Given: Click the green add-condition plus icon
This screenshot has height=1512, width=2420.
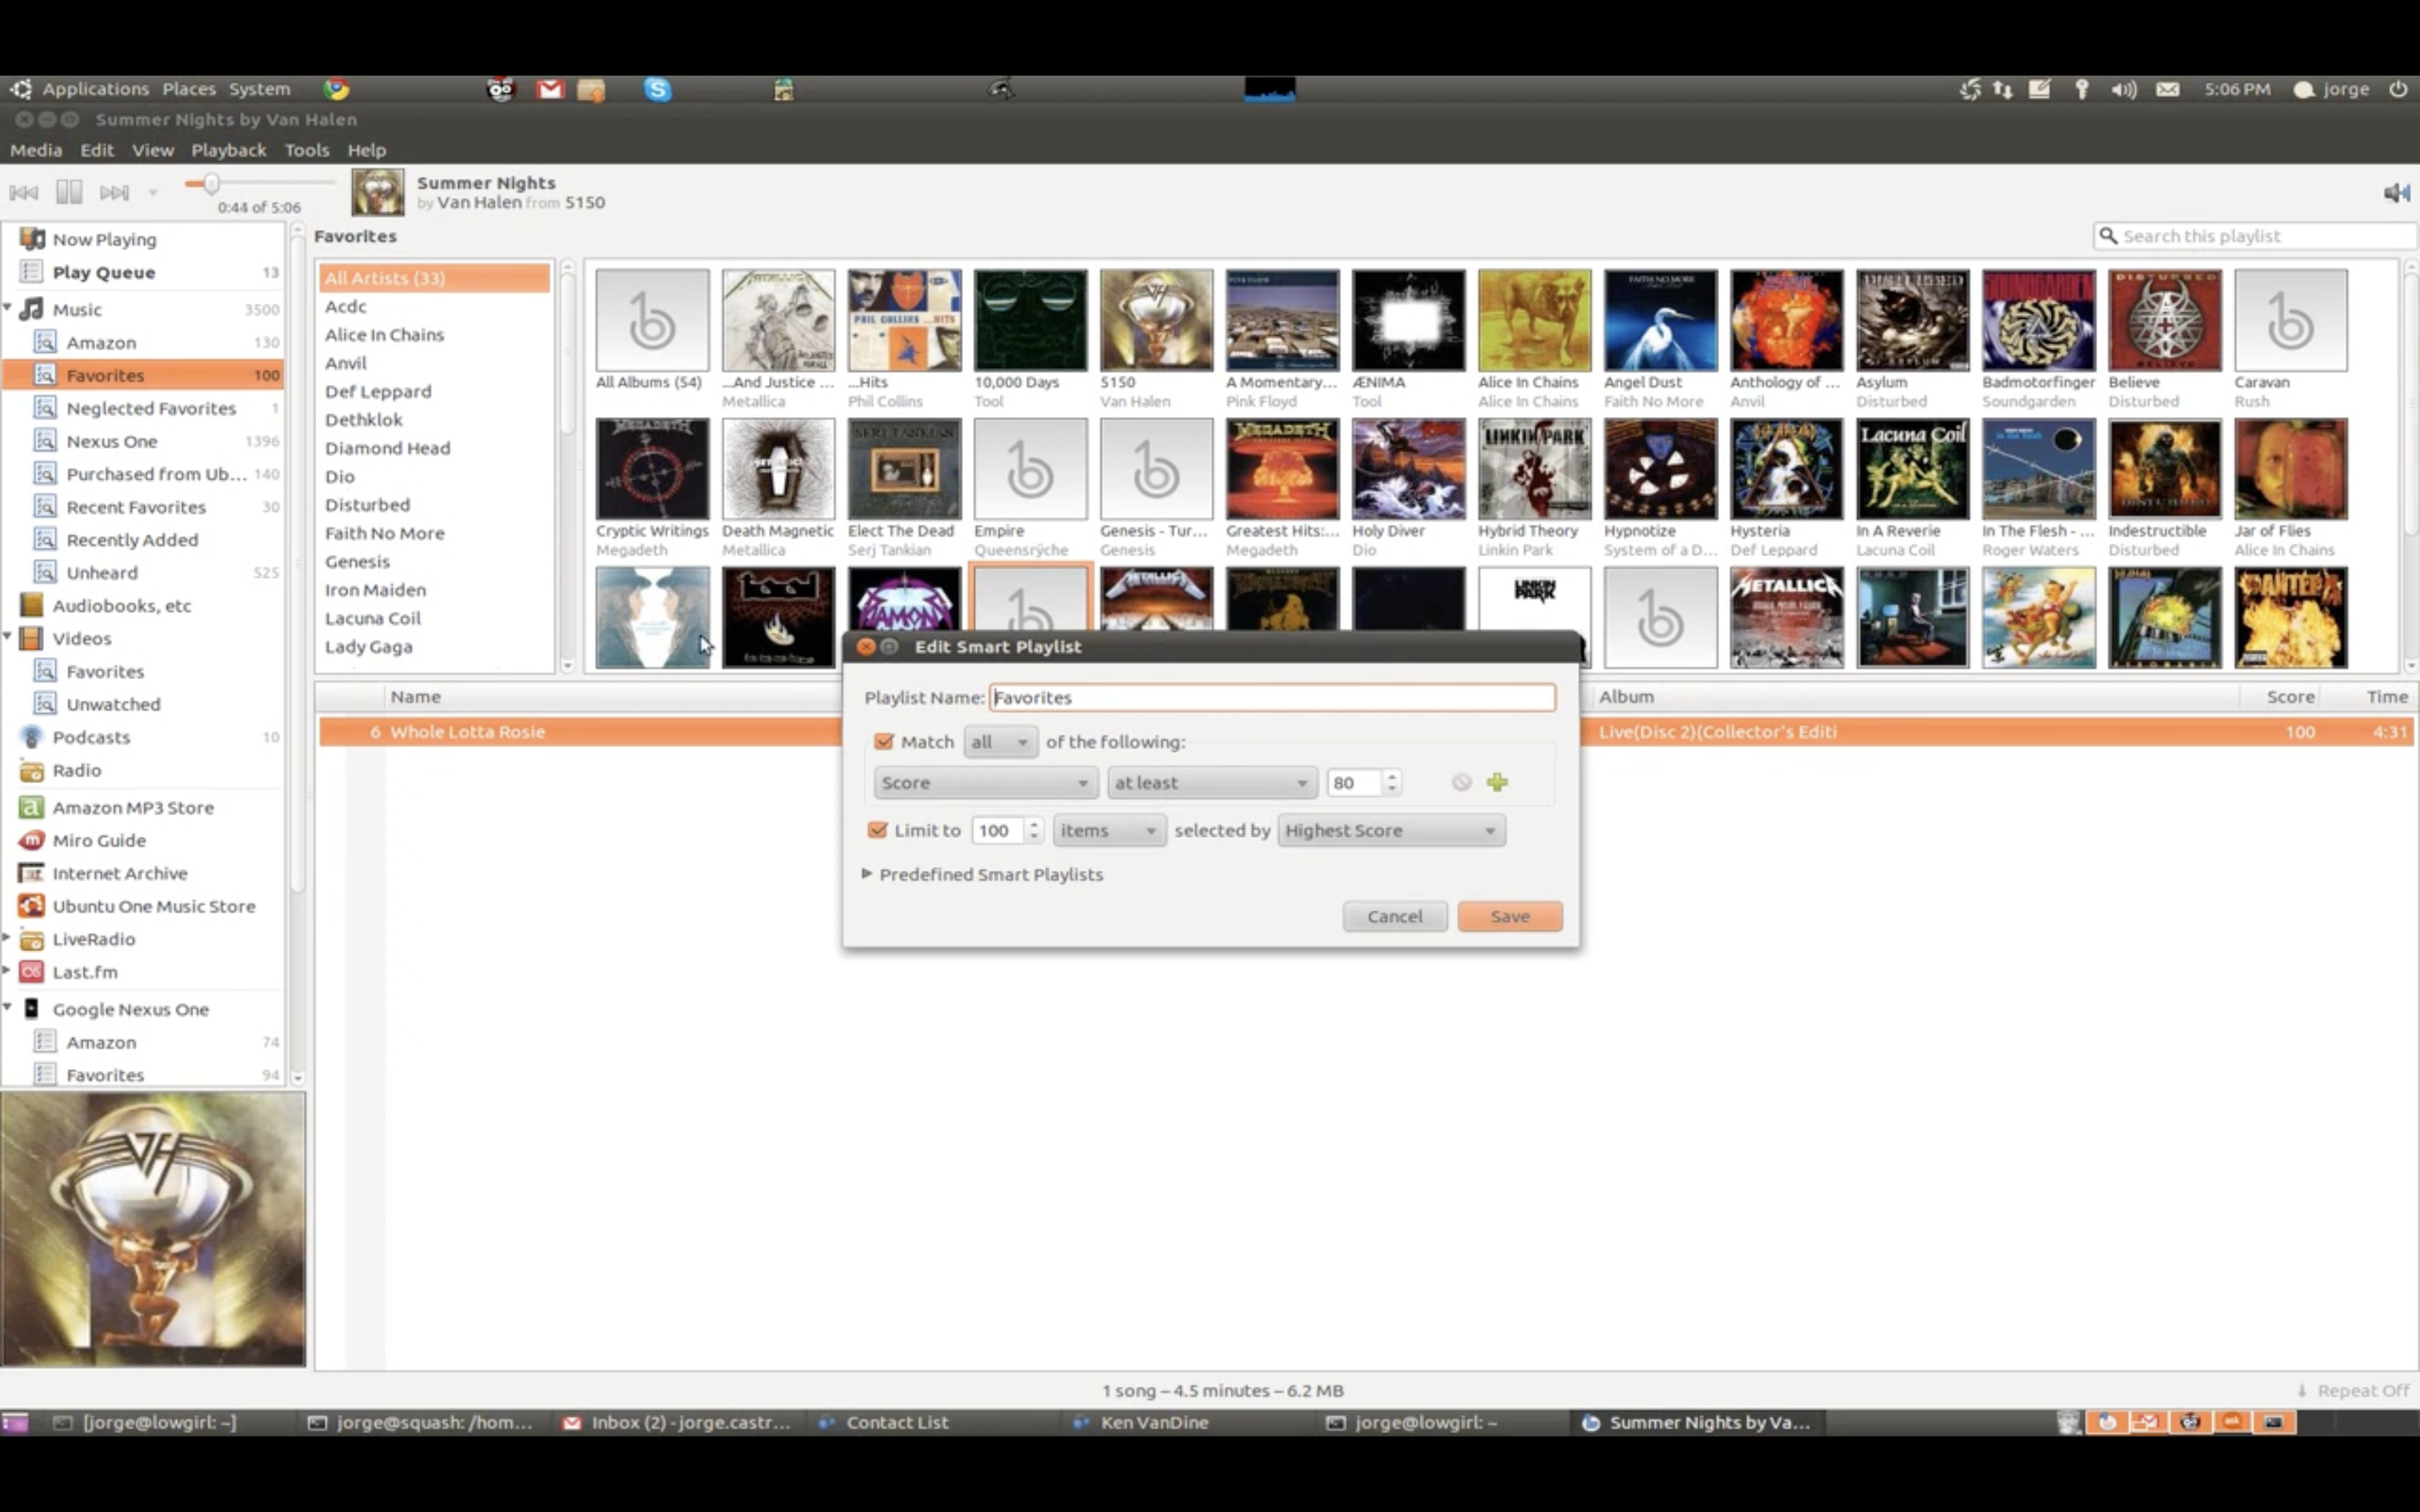Looking at the screenshot, I should 1497,782.
